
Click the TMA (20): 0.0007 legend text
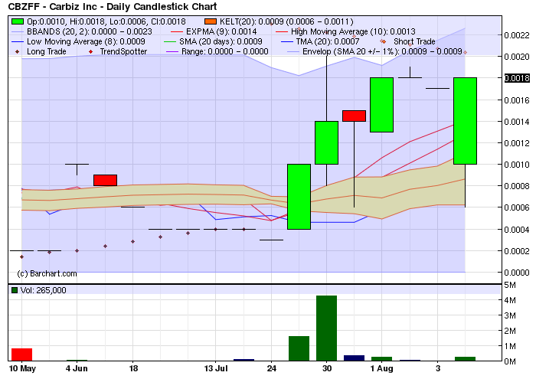[328, 41]
